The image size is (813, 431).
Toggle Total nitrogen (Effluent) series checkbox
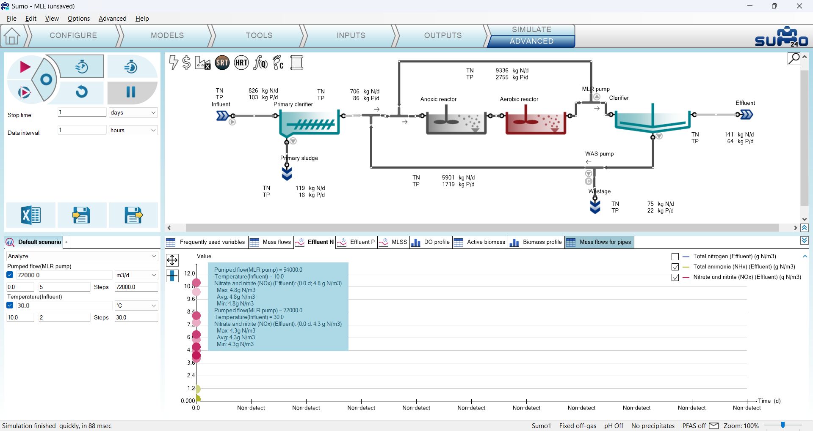(x=675, y=256)
